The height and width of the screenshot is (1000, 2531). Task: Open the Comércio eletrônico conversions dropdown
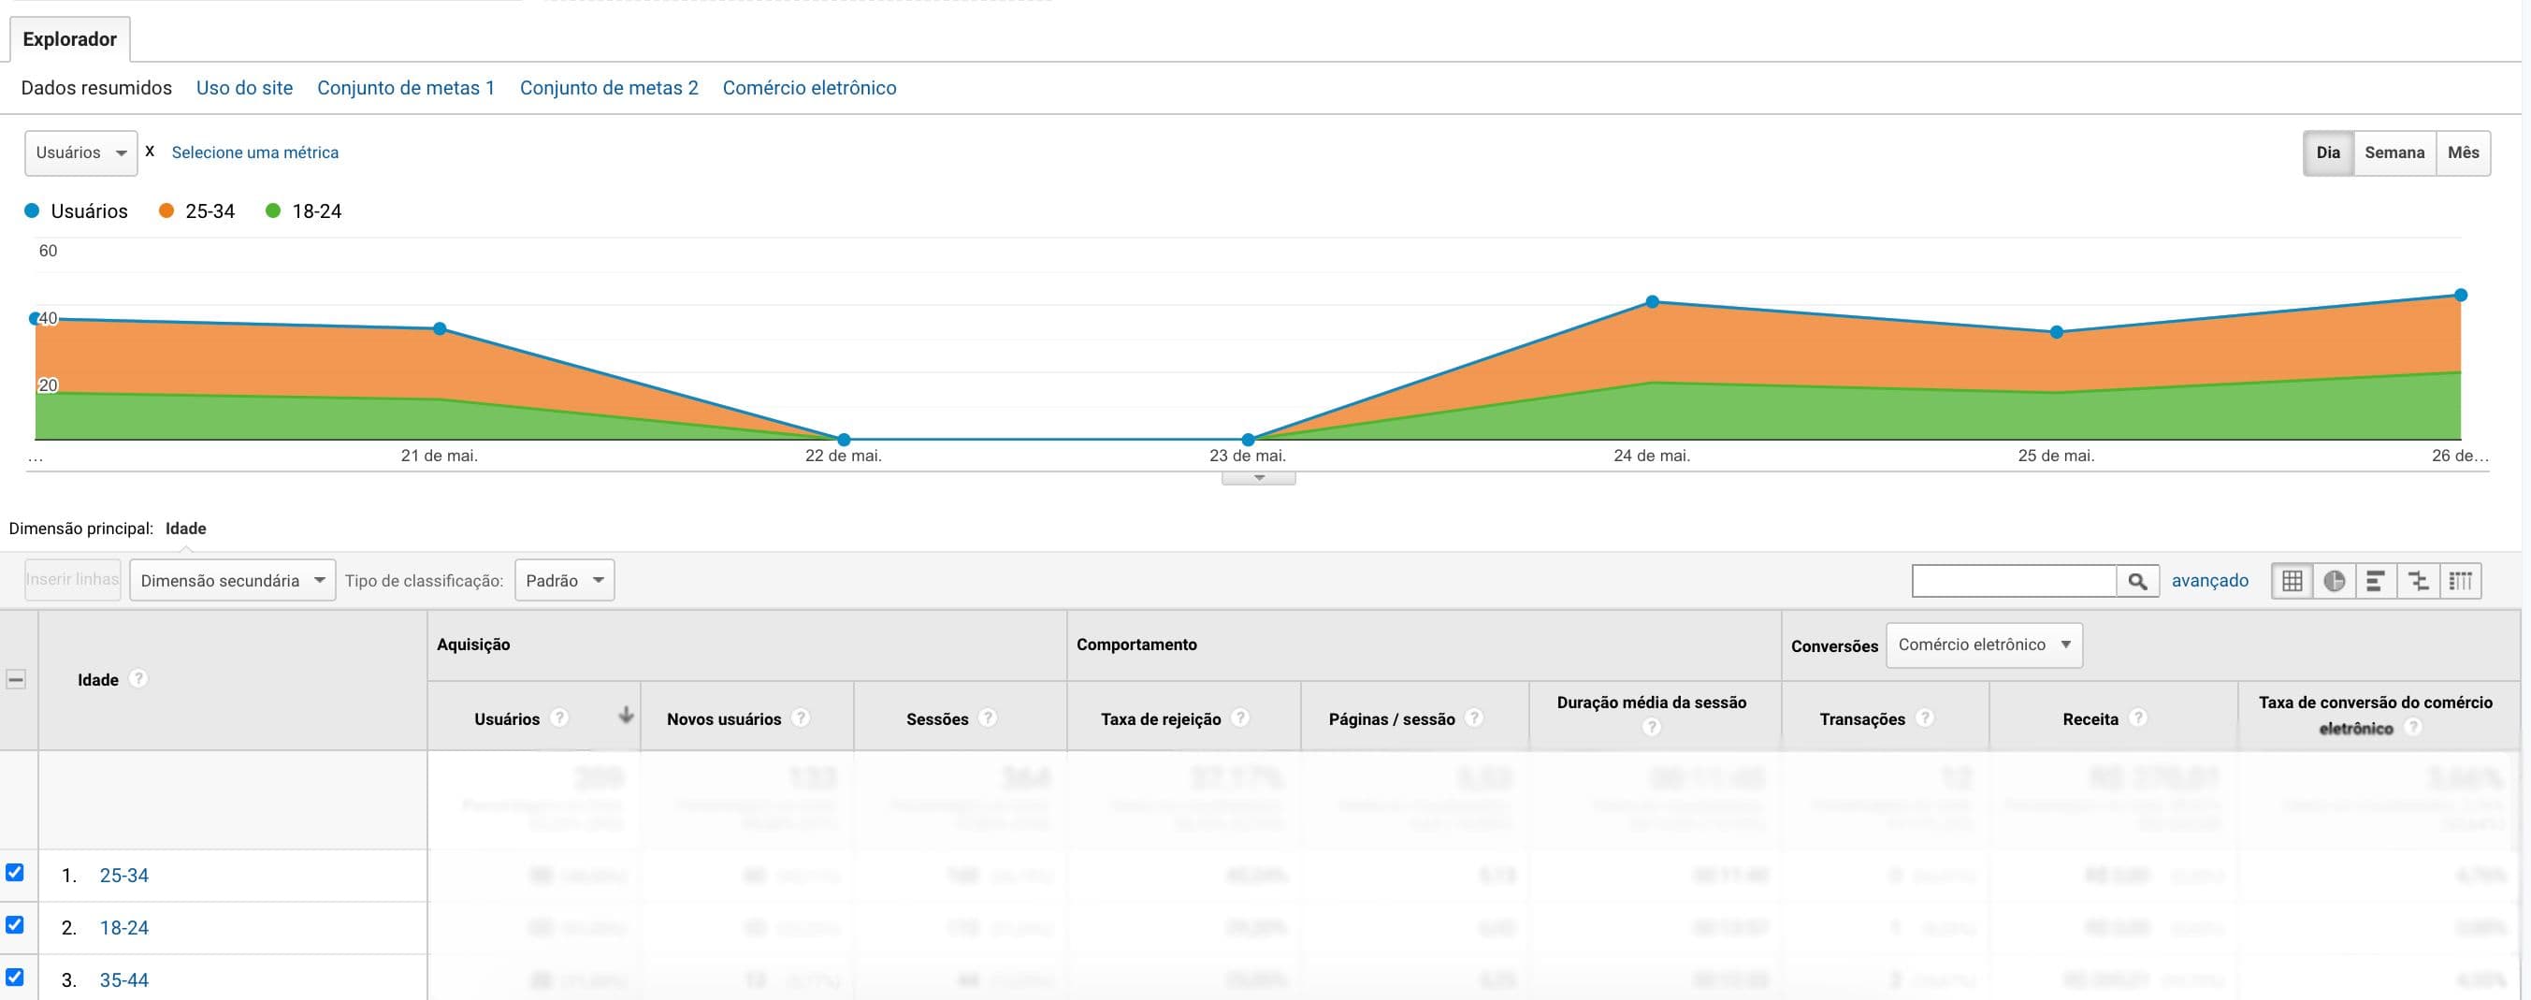tap(1984, 645)
